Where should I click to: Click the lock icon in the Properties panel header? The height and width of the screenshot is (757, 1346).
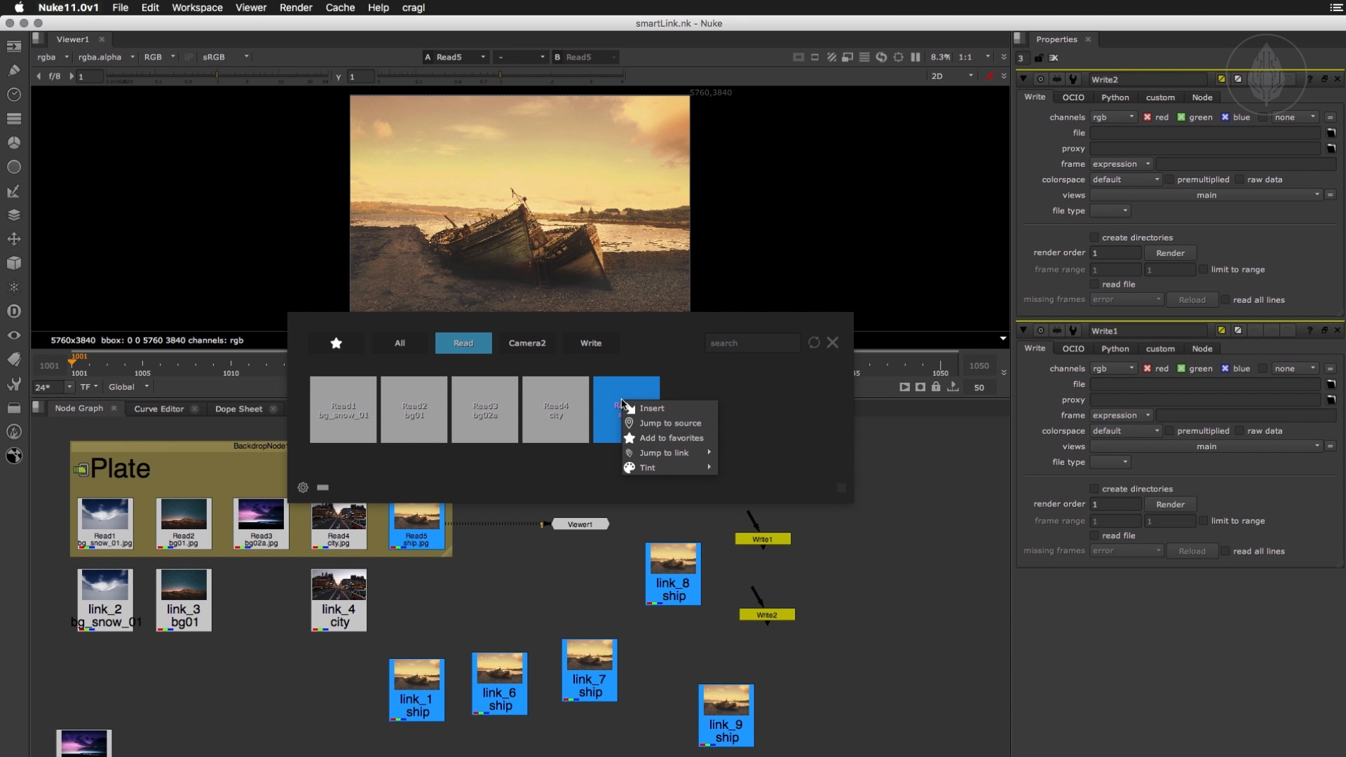point(1039,58)
